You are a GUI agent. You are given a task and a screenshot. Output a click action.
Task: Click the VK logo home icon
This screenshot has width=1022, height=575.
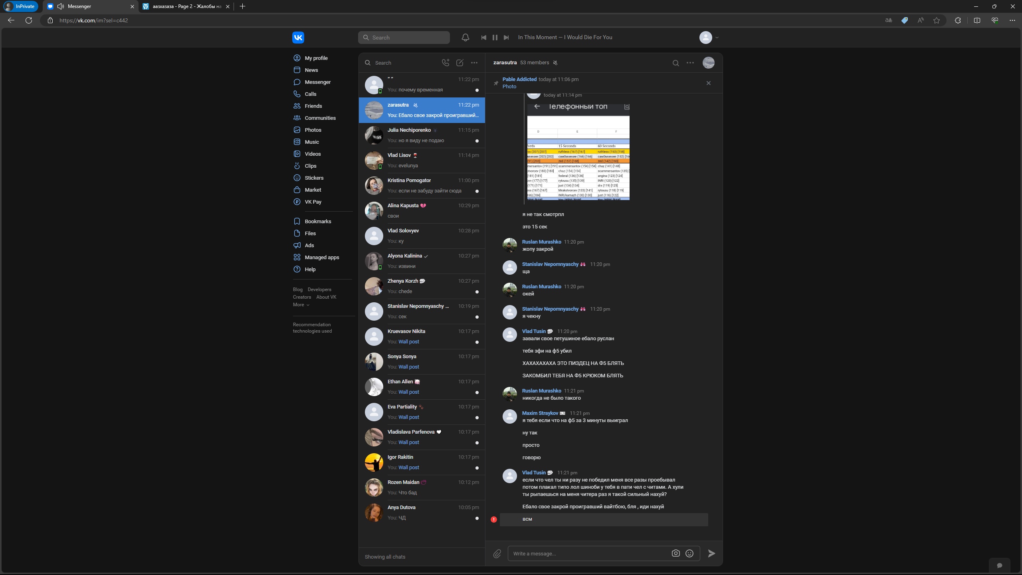[x=298, y=37]
